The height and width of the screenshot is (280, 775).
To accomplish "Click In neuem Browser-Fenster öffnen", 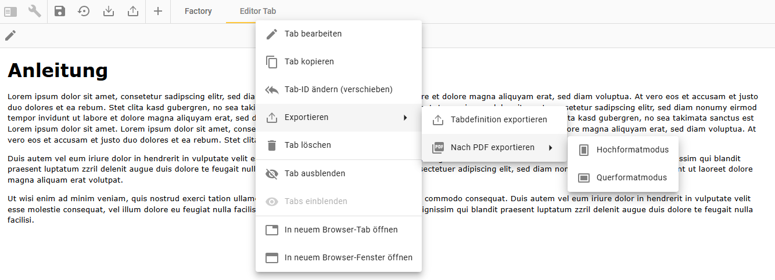I will (x=348, y=257).
